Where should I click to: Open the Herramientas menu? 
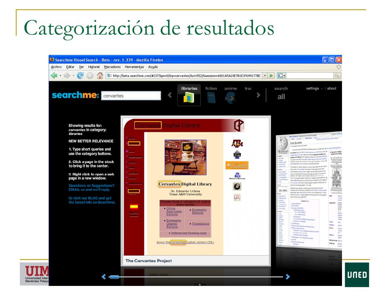point(134,67)
